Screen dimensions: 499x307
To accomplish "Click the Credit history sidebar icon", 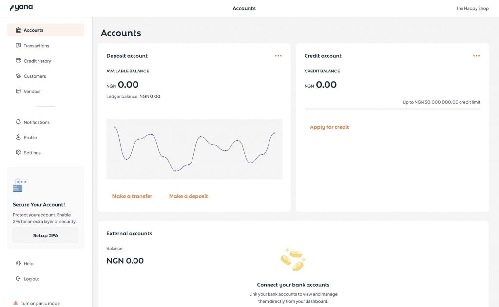I will pos(19,61).
